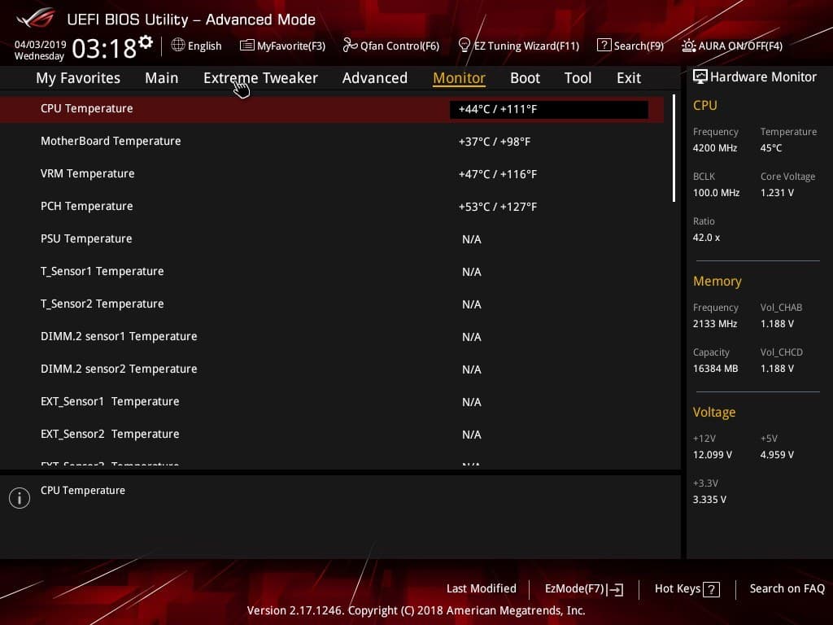Click the +53°C / +127°F value

point(498,207)
